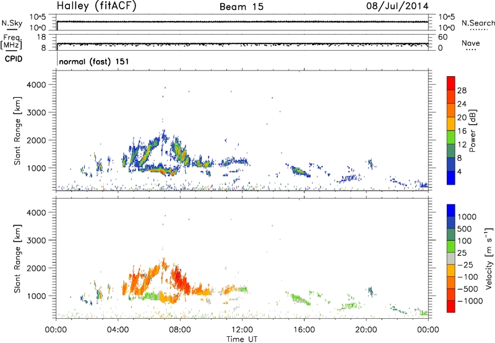Select the 'normal (fast) 151' mode text
The height and width of the screenshot is (343, 495).
94,61
